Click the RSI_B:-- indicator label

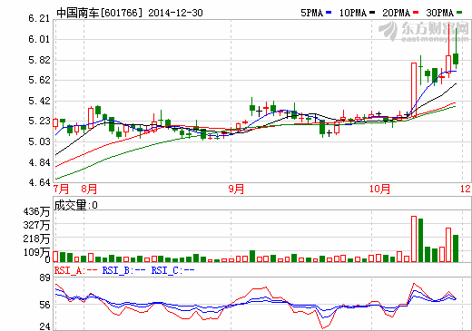[123, 270]
